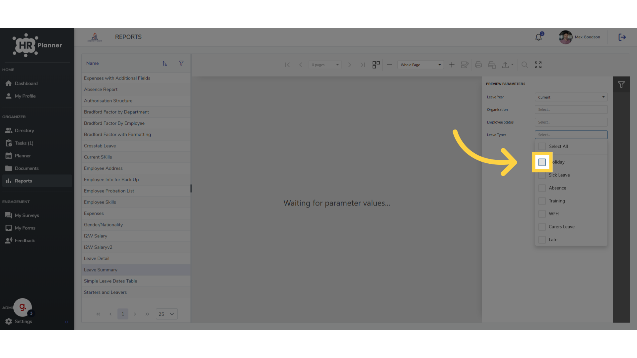This screenshot has width=637, height=358.
Task: Tick the Holiday leave type checkbox
Action: click(542, 162)
